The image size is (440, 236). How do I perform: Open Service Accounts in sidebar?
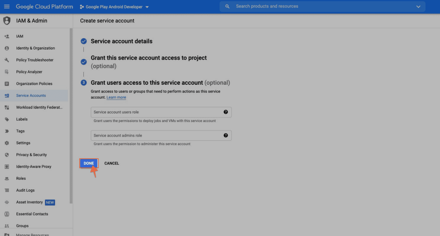31,96
